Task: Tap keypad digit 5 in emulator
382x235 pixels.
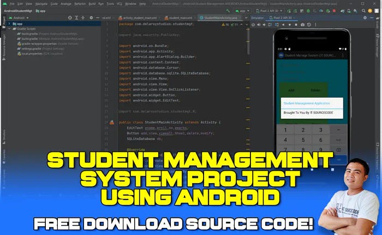Action: [x=303, y=140]
